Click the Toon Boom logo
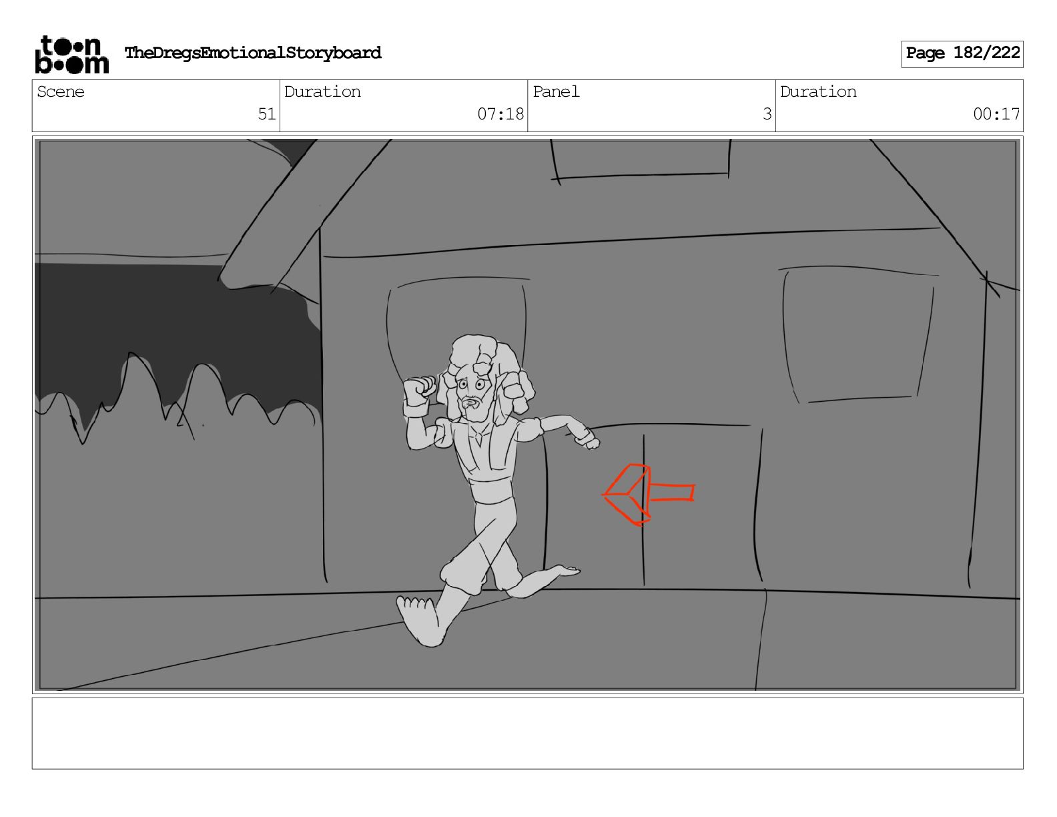Viewport: 1057px width, 817px height. click(x=71, y=54)
